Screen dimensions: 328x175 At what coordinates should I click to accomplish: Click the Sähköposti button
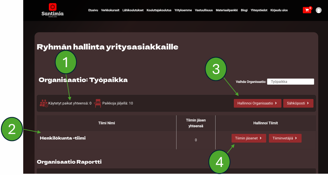pyautogui.click(x=298, y=103)
